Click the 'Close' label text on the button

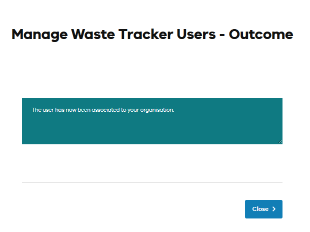tap(260, 209)
